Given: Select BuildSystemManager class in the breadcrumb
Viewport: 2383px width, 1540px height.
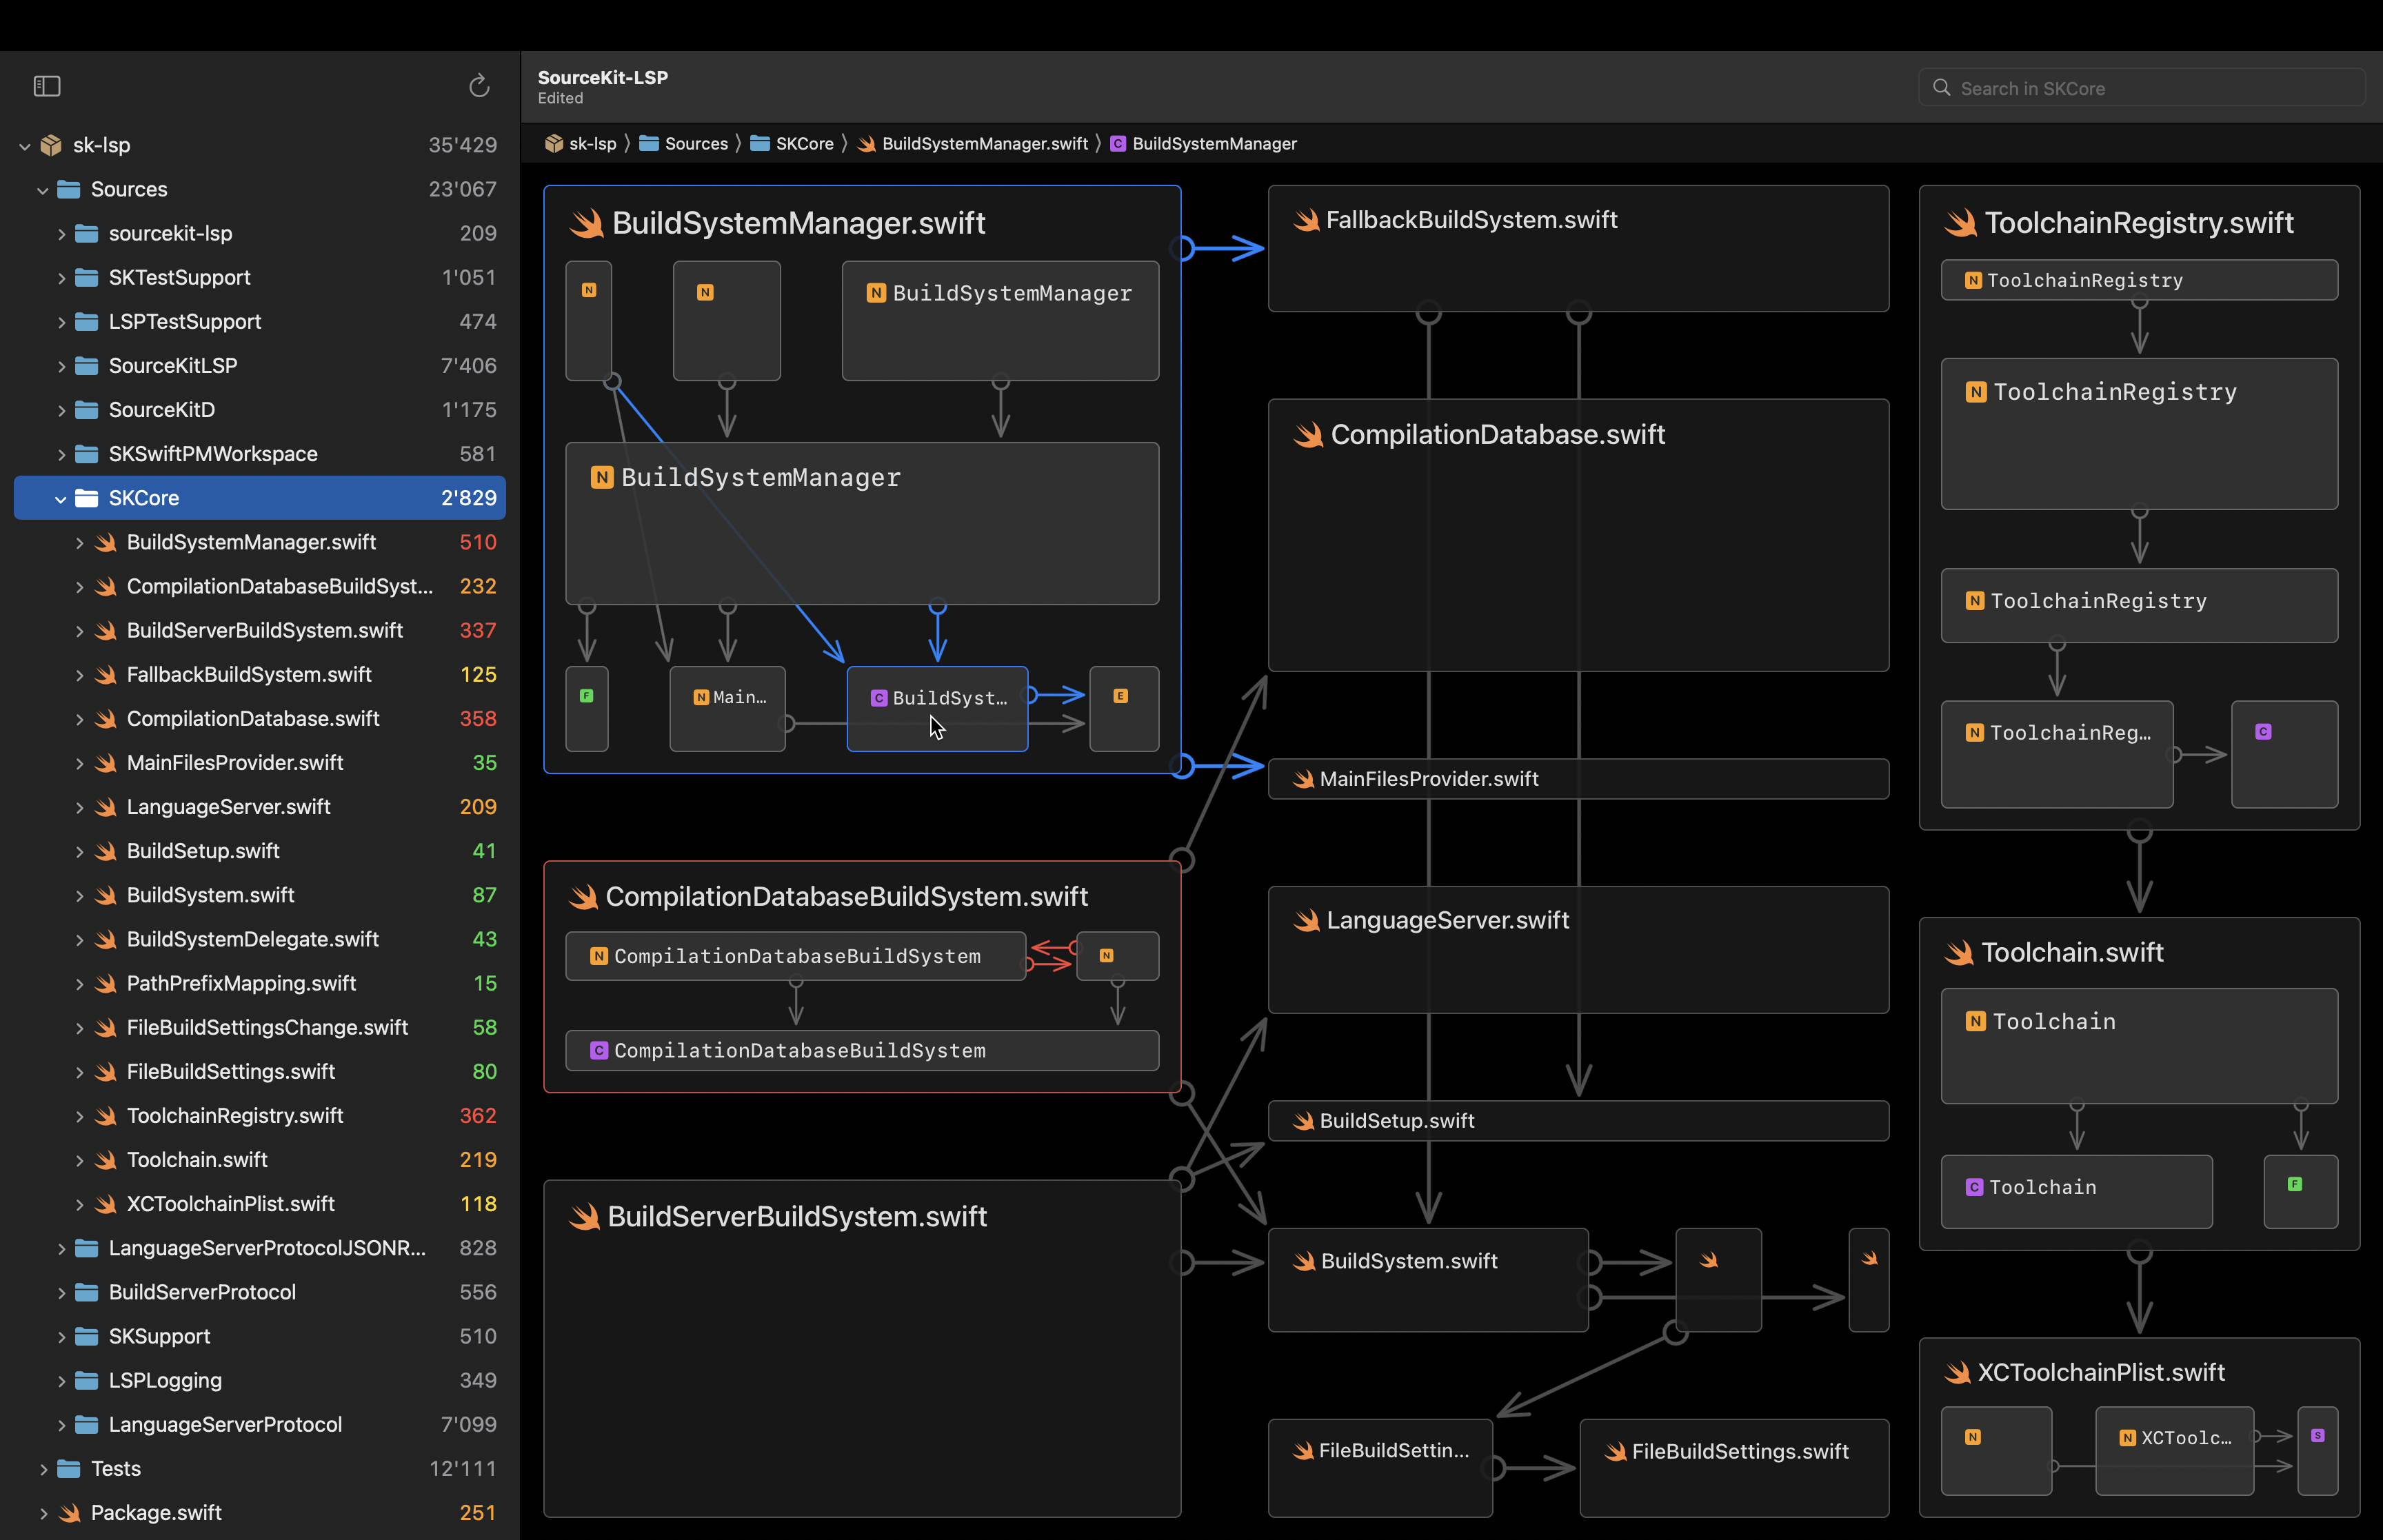Looking at the screenshot, I should point(1204,144).
